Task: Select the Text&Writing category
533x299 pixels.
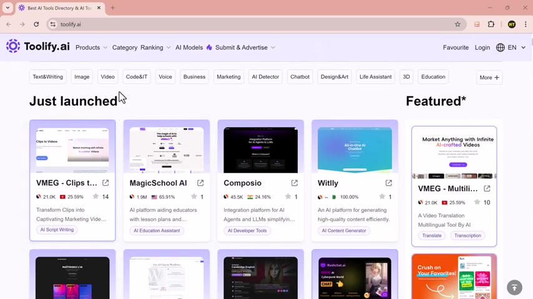Action: point(48,77)
